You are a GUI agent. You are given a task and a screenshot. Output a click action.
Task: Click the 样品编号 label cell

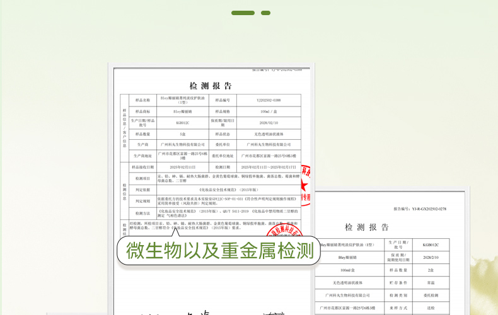click(223, 100)
